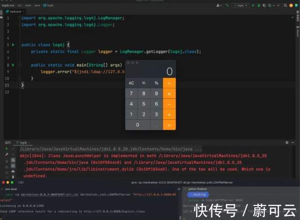300x220 pixels.
Task: Click the equals key on Calculator
Action: point(169,125)
